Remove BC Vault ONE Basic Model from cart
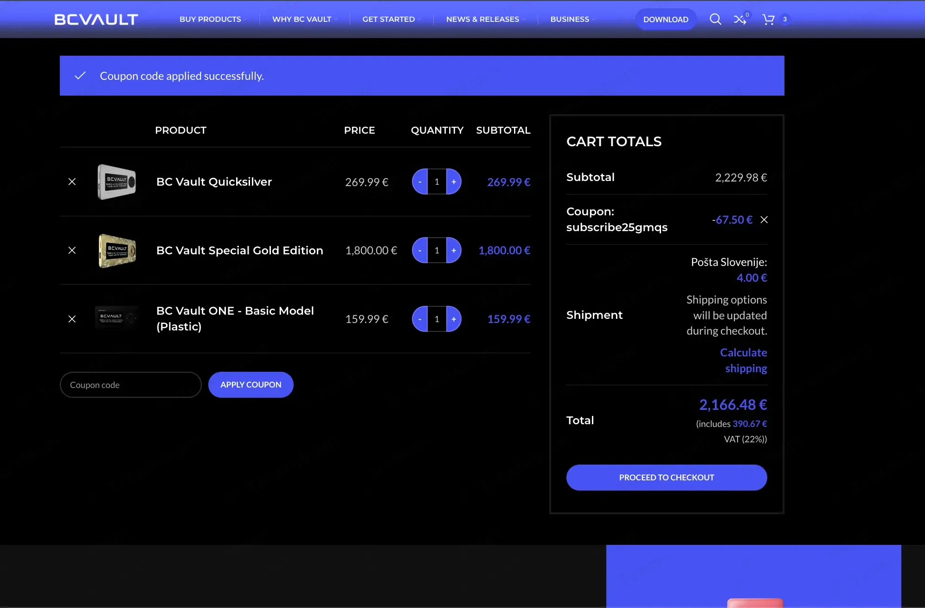This screenshot has height=608, width=925. pos(72,319)
